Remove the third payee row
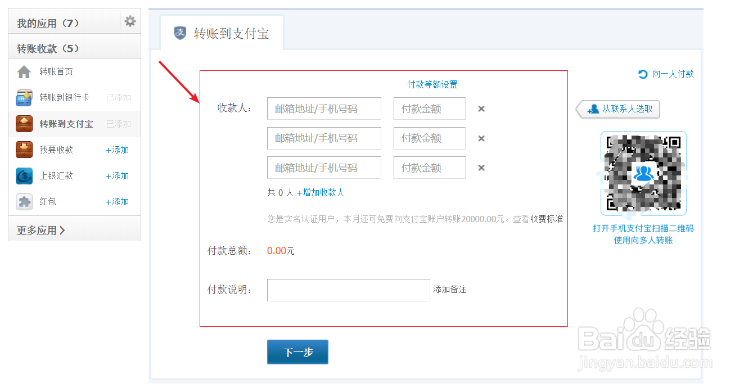753x388 pixels. 481,168
